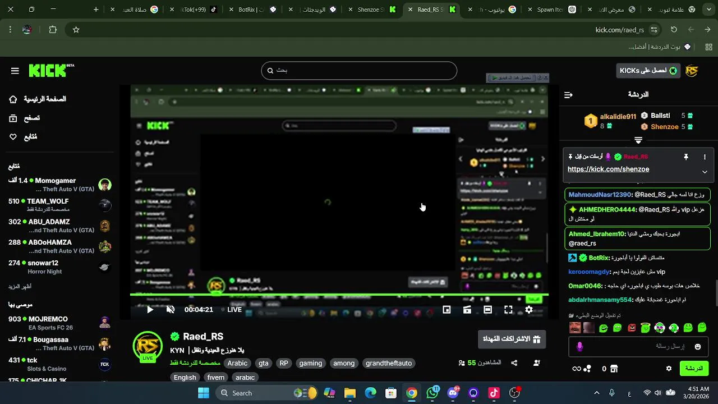
Task: Switch to the Shenzoe browser tab
Action: 371,10
